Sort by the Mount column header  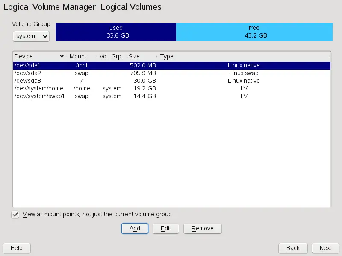click(x=78, y=56)
